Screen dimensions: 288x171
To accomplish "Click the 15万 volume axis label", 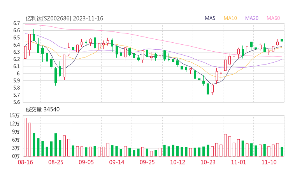I will tap(14, 115).
